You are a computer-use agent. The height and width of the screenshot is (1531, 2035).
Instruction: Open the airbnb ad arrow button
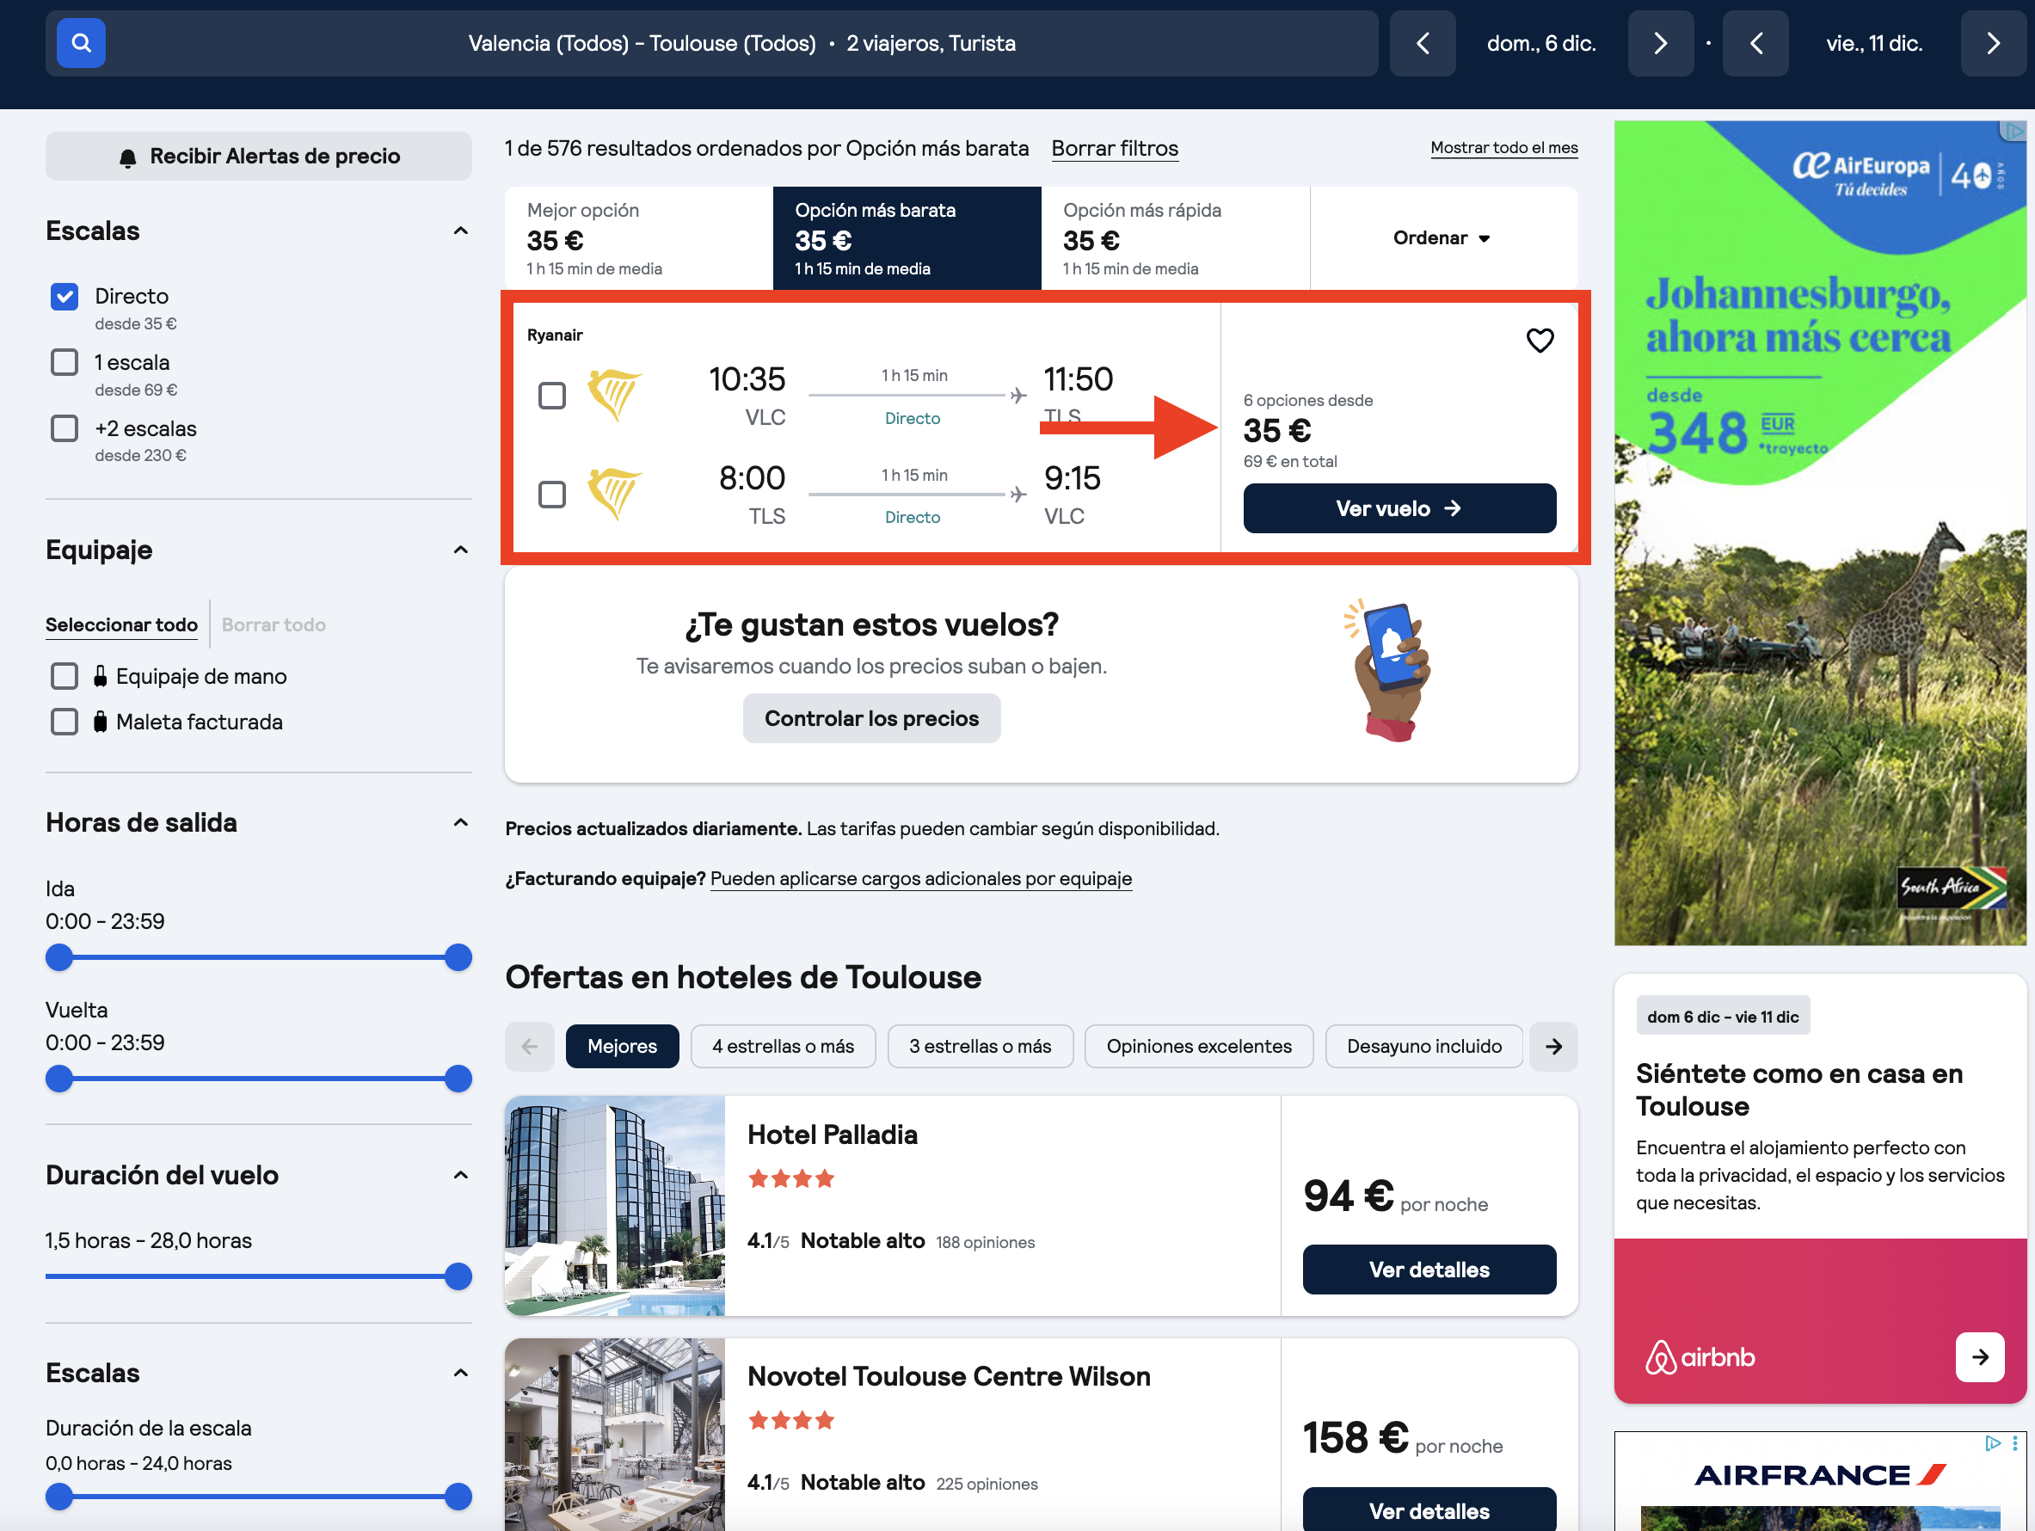[x=1980, y=1356]
